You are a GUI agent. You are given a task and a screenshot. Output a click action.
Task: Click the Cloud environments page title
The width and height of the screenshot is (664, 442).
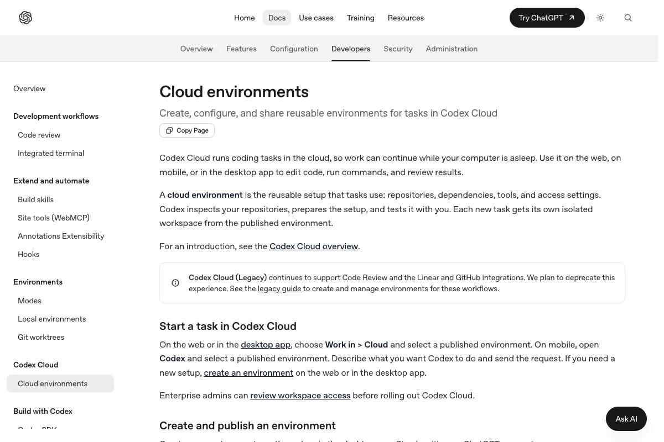pyautogui.click(x=234, y=92)
